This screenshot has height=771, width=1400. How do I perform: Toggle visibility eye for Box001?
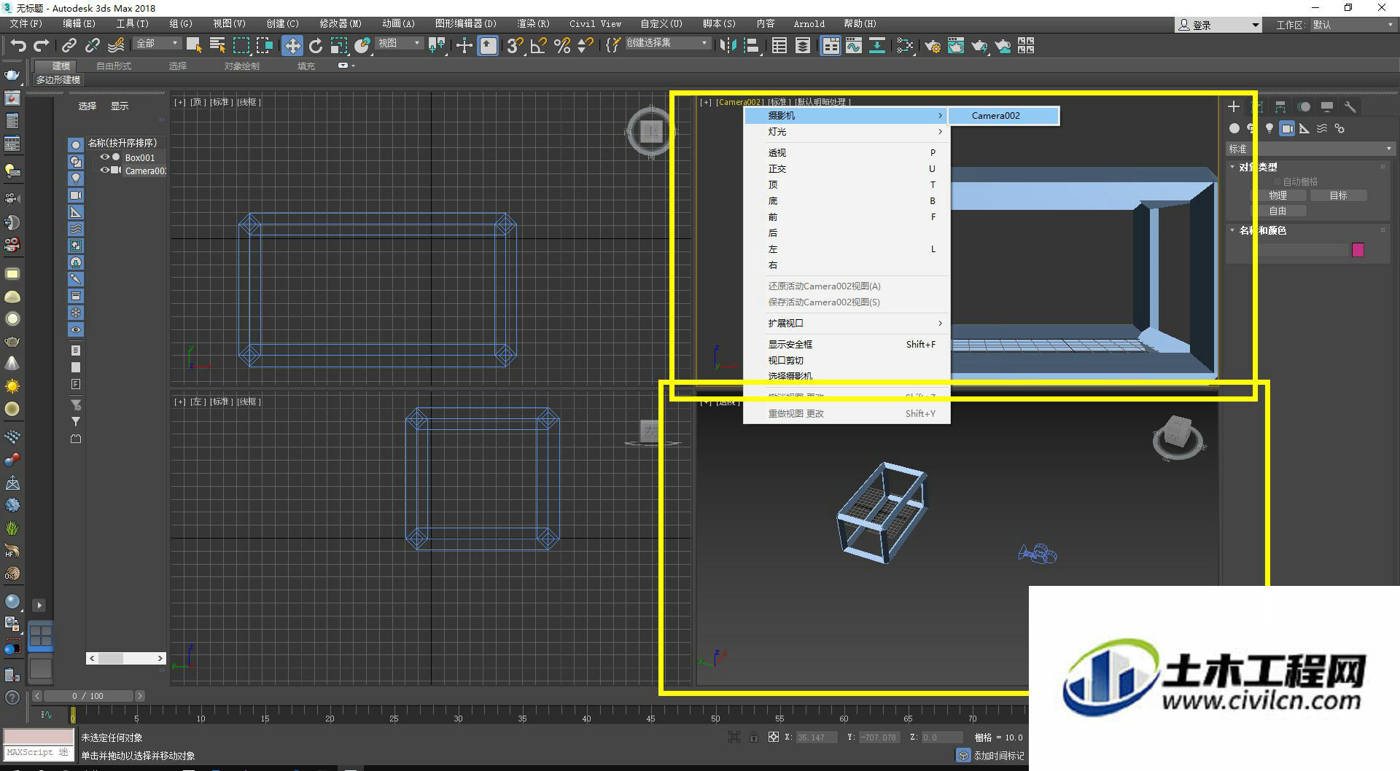point(105,157)
